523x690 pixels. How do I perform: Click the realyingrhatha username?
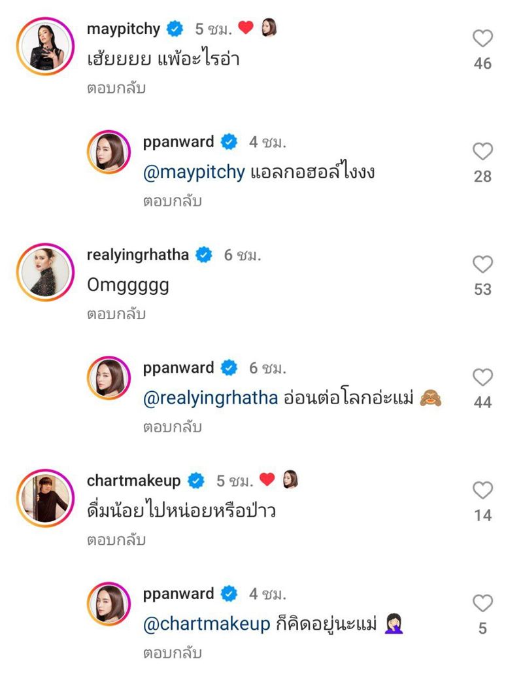click(137, 254)
